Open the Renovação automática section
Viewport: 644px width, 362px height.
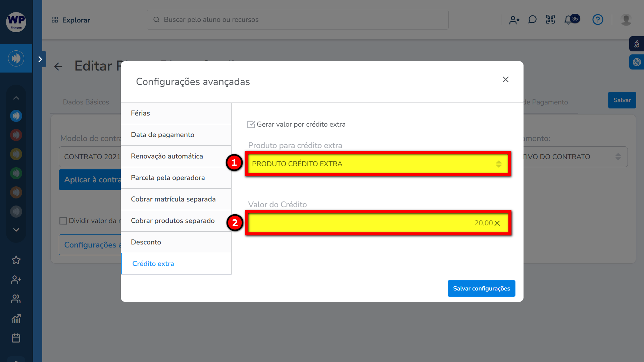(176, 156)
